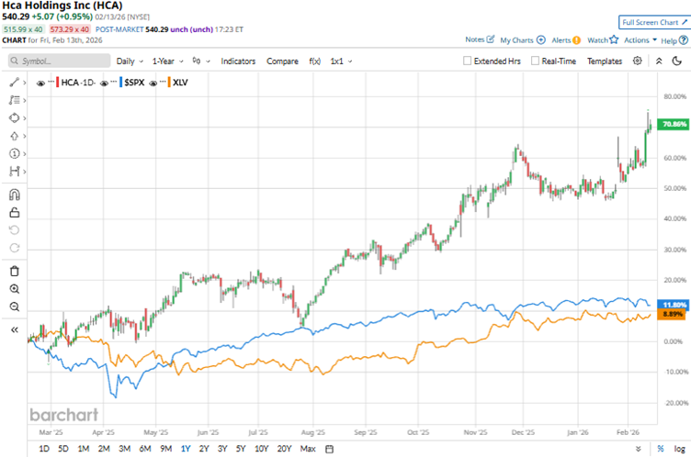Screen dimensions: 691x457
Task: Open the custom date range calendar icon
Action: coord(329,449)
